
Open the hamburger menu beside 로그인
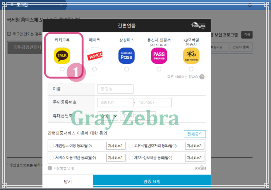coord(12,5)
